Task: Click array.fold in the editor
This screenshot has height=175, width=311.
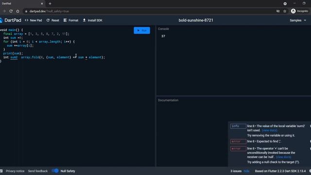Action: point(30,57)
